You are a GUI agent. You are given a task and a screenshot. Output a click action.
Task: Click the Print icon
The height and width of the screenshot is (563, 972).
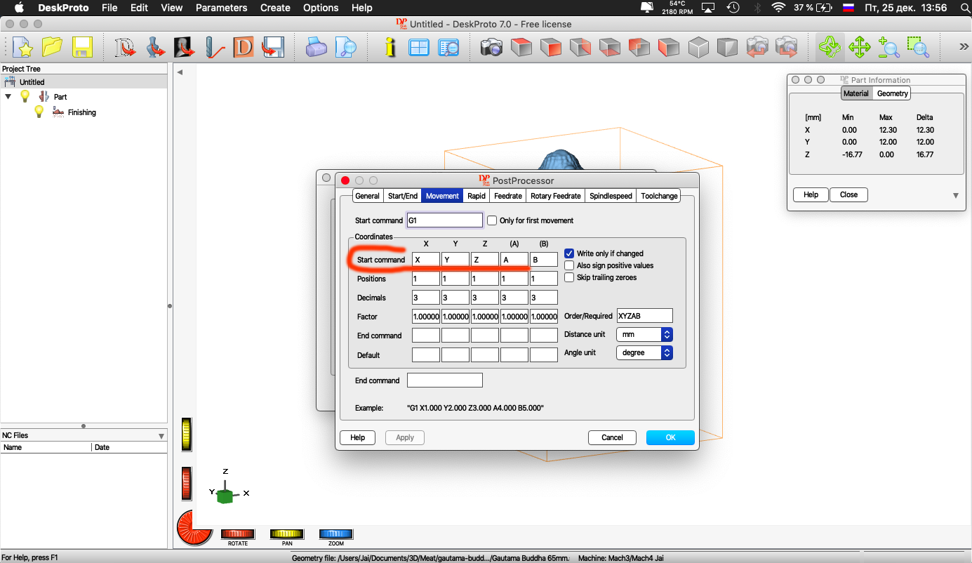click(317, 48)
